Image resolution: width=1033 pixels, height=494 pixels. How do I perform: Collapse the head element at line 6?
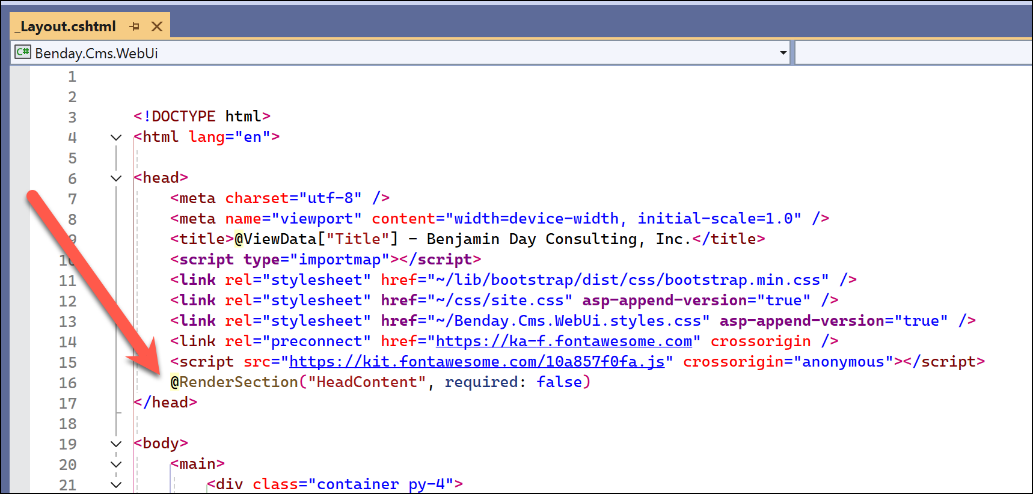coord(116,178)
